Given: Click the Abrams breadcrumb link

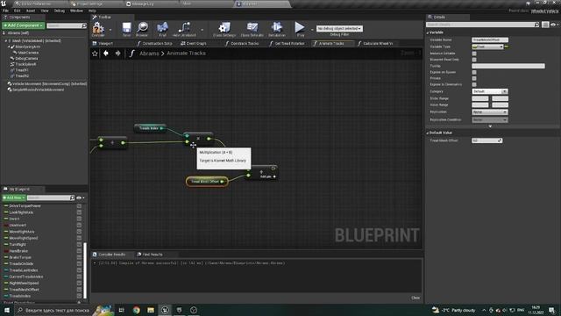Looking at the screenshot, I should coord(149,54).
